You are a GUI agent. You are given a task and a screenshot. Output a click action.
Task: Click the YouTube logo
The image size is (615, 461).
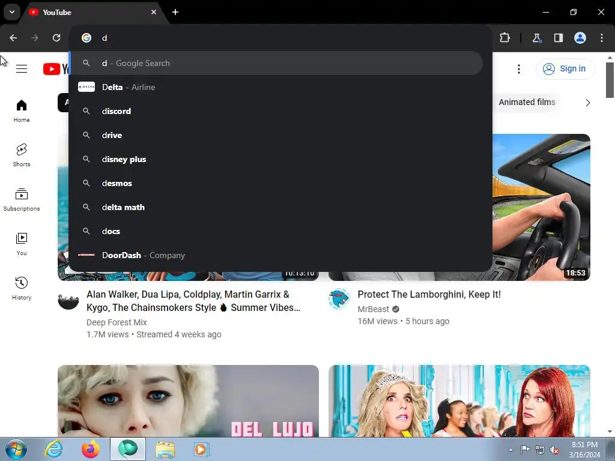coord(56,68)
